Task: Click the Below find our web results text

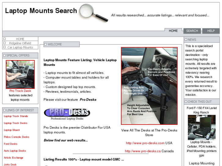Action: point(66,140)
